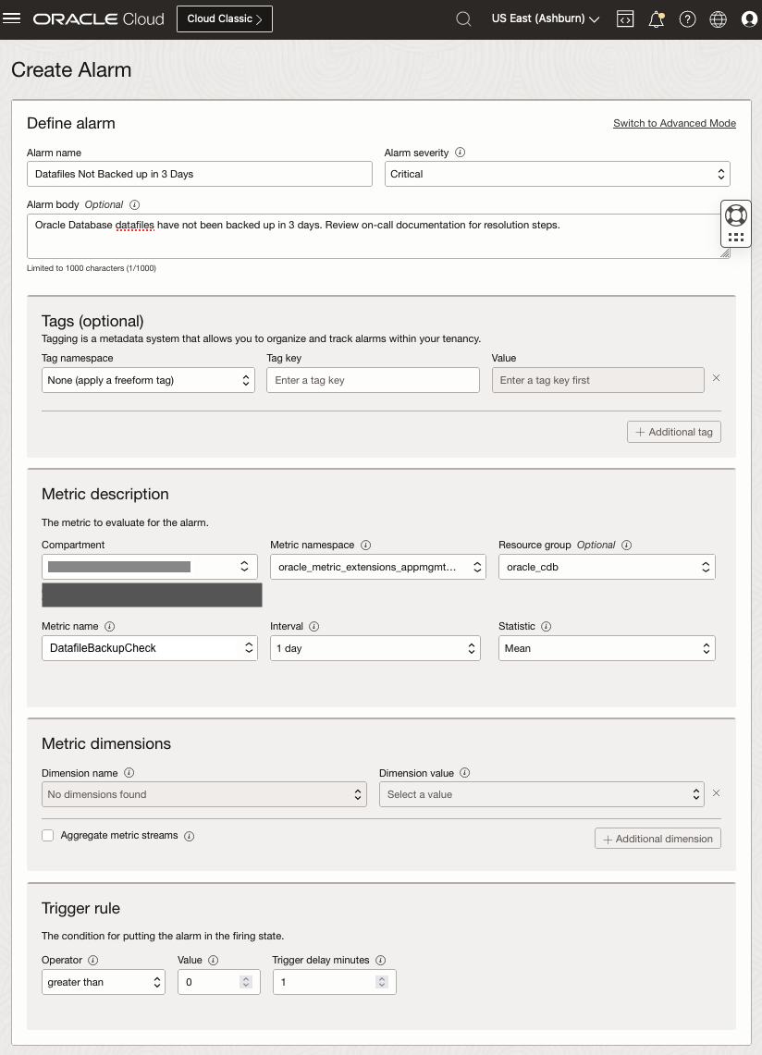Open the user profile avatar menu
The image size is (762, 1055).
point(749,18)
